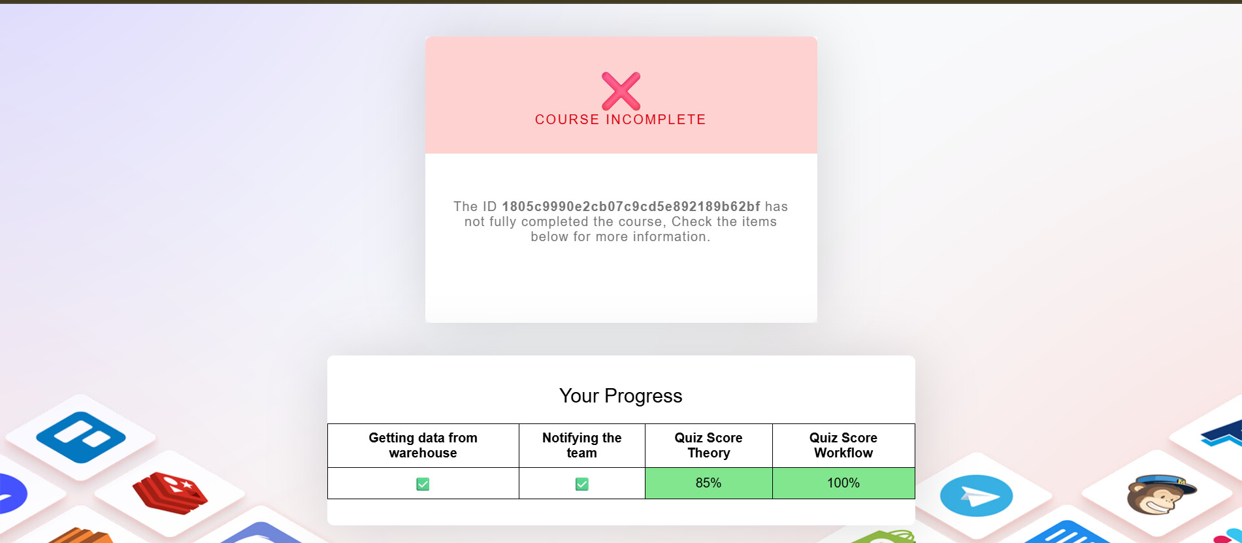Click the Getting data from warehouse header
Screen dimensions: 1242x543
[x=423, y=446]
